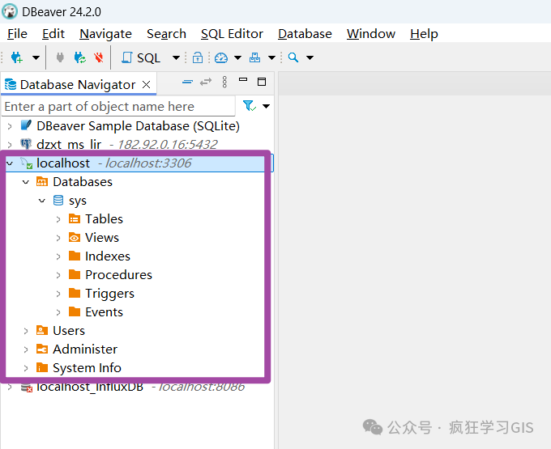This screenshot has height=449, width=551.
Task: Close the Database Navigator tab
Action: coord(146,84)
